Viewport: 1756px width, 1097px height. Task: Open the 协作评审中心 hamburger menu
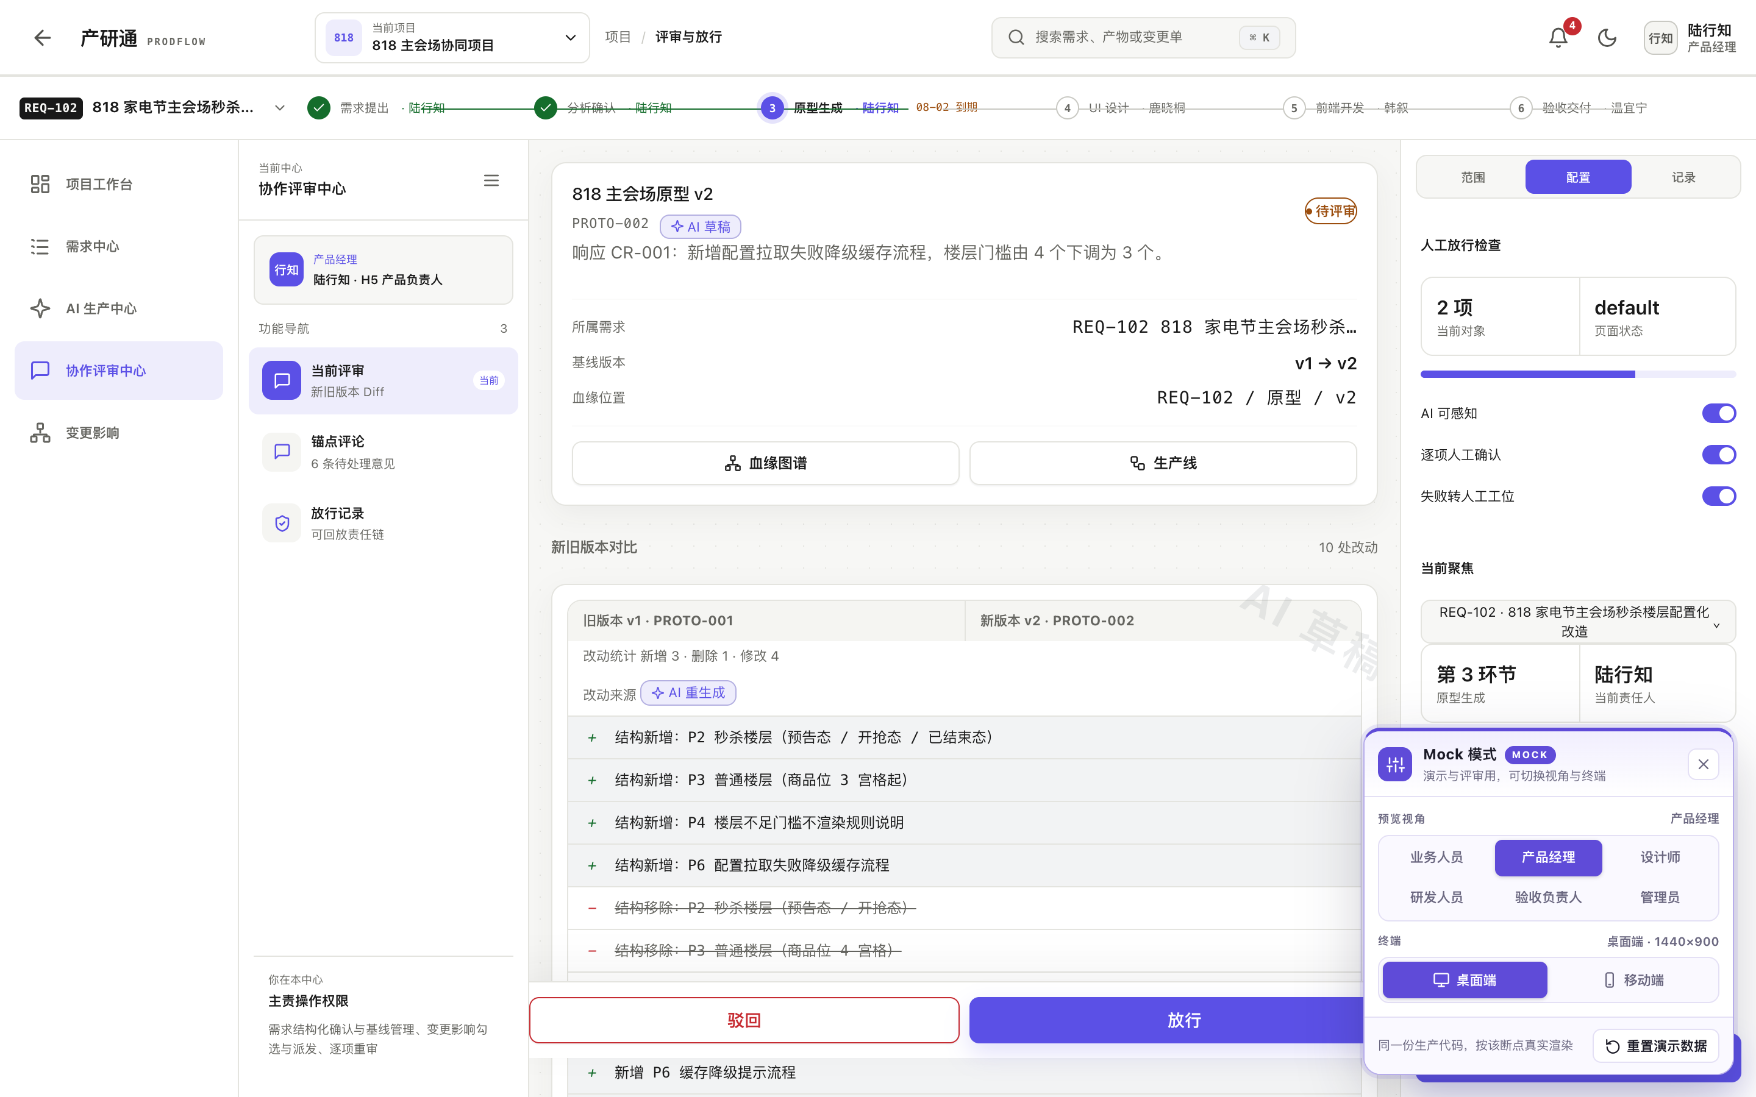click(491, 180)
